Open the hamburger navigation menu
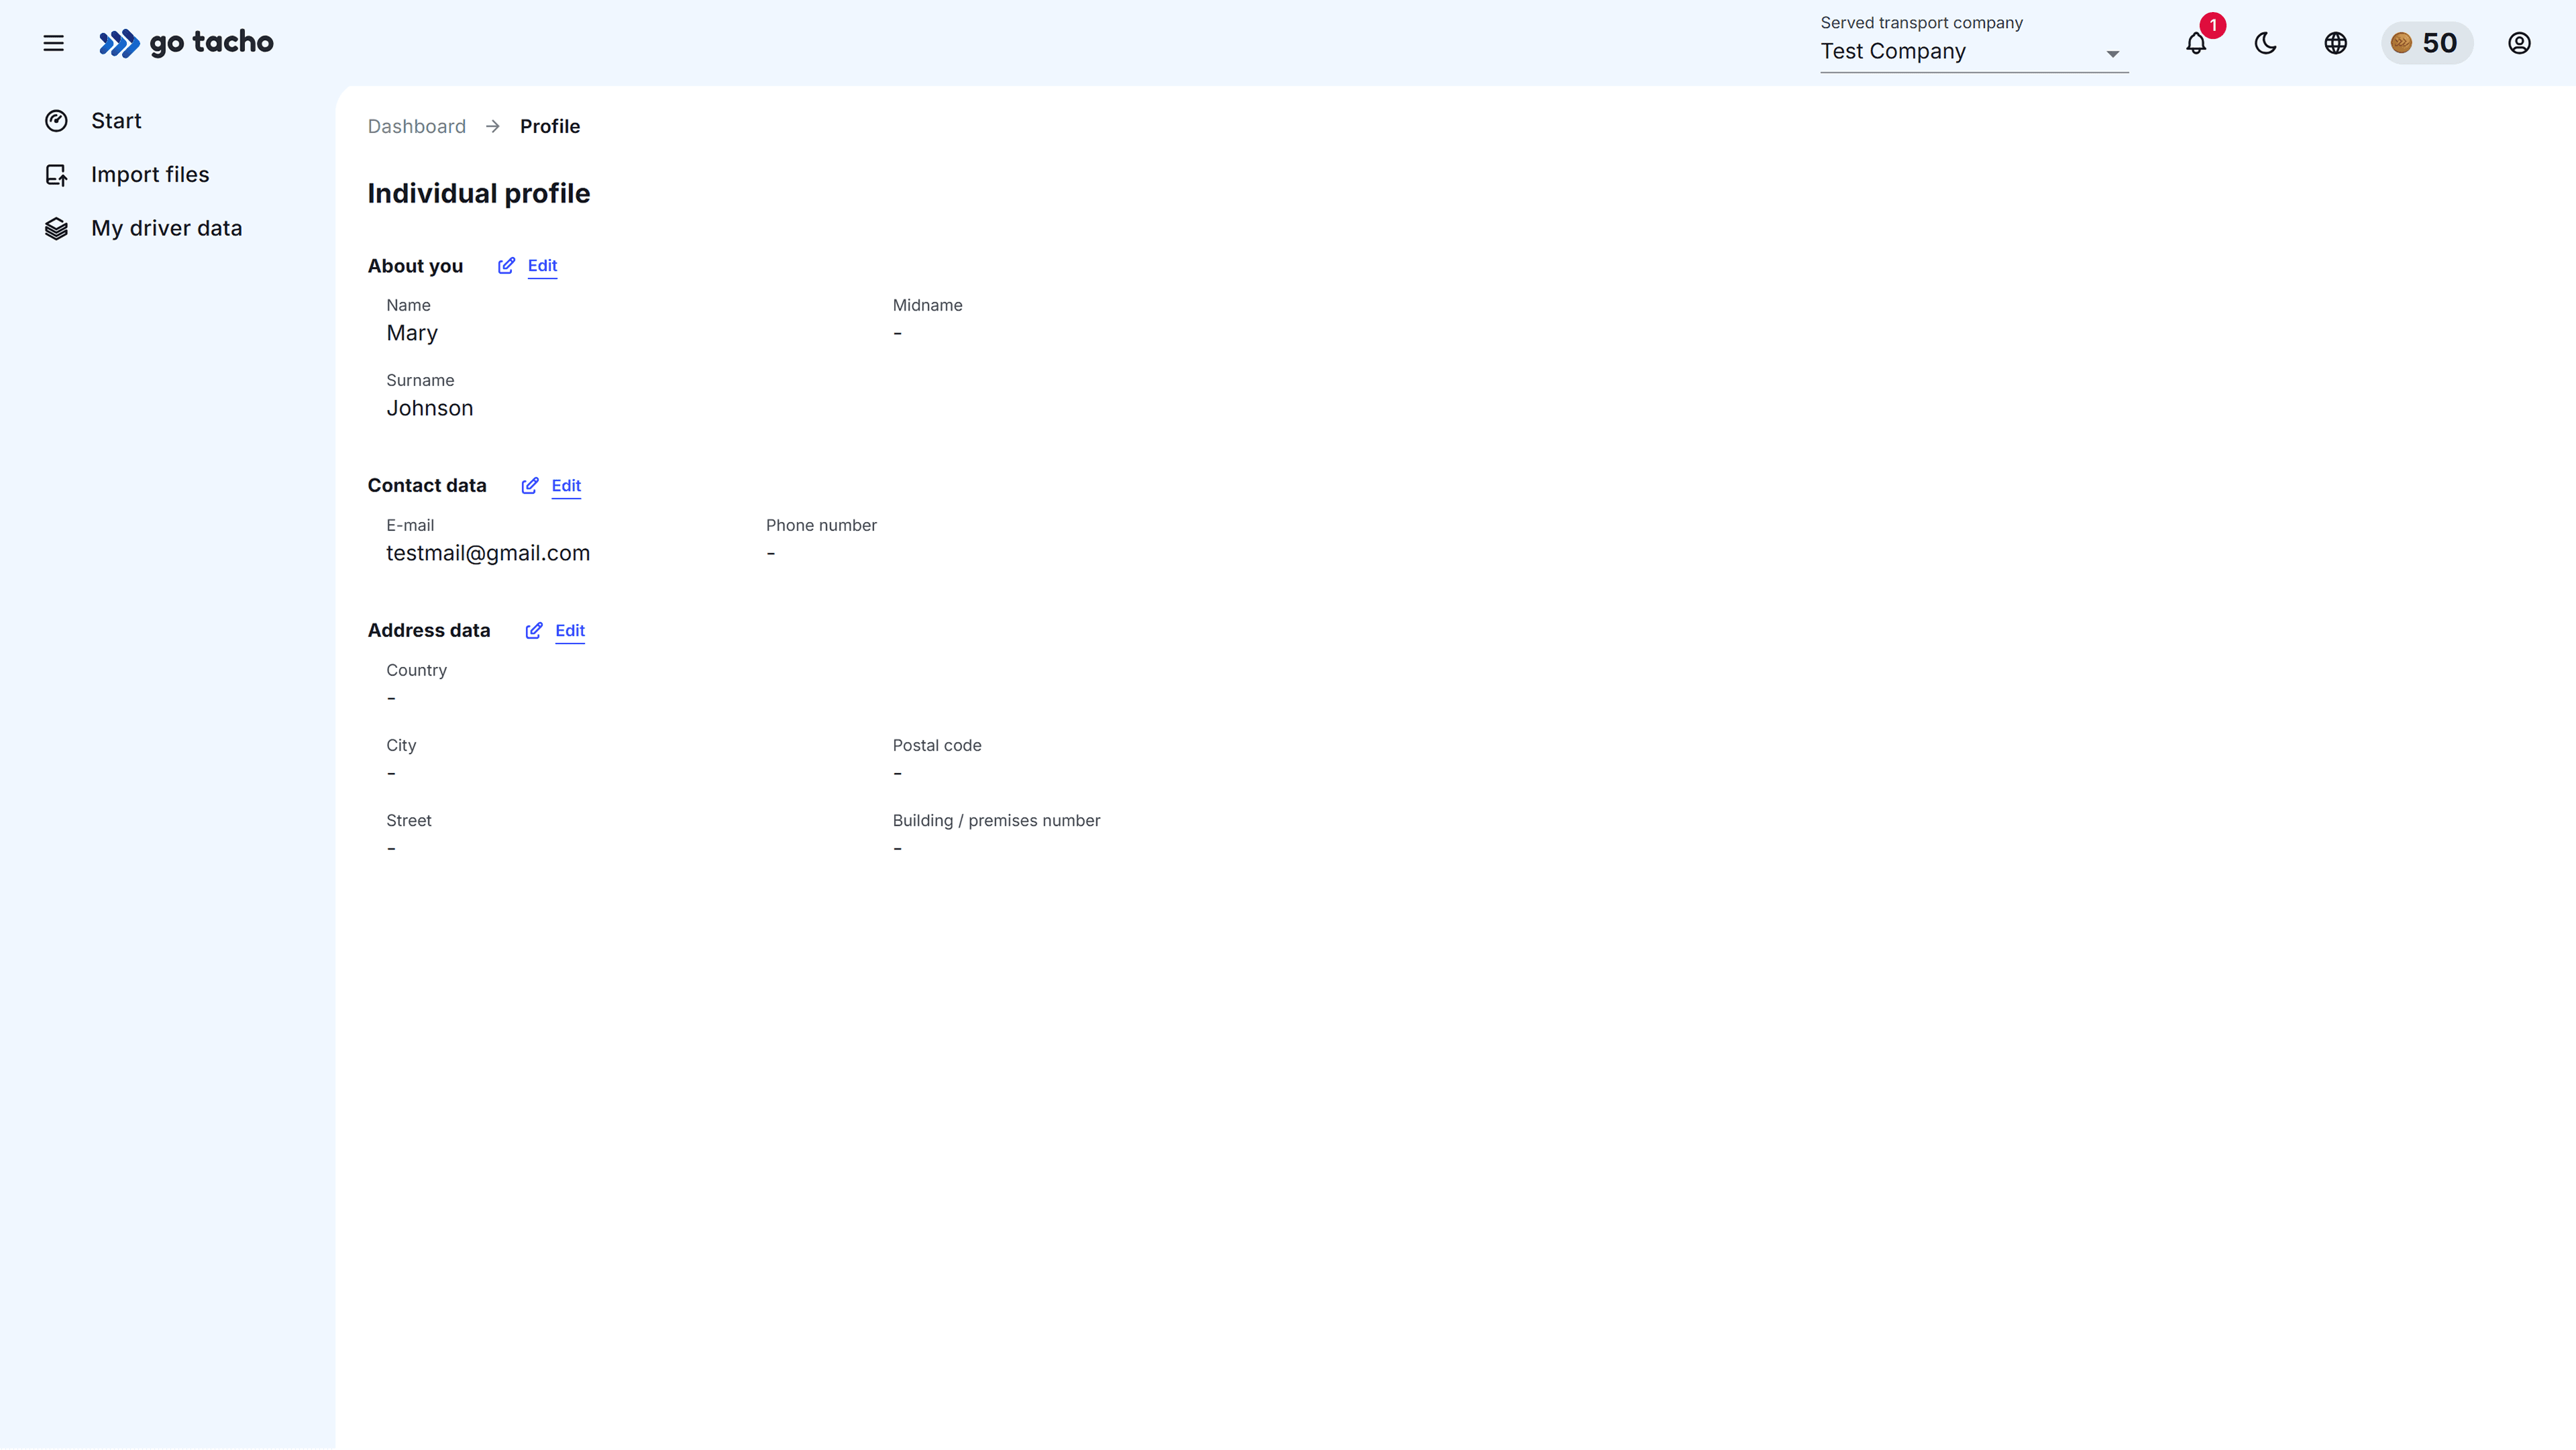This screenshot has height=1450, width=2576. coord(54,43)
